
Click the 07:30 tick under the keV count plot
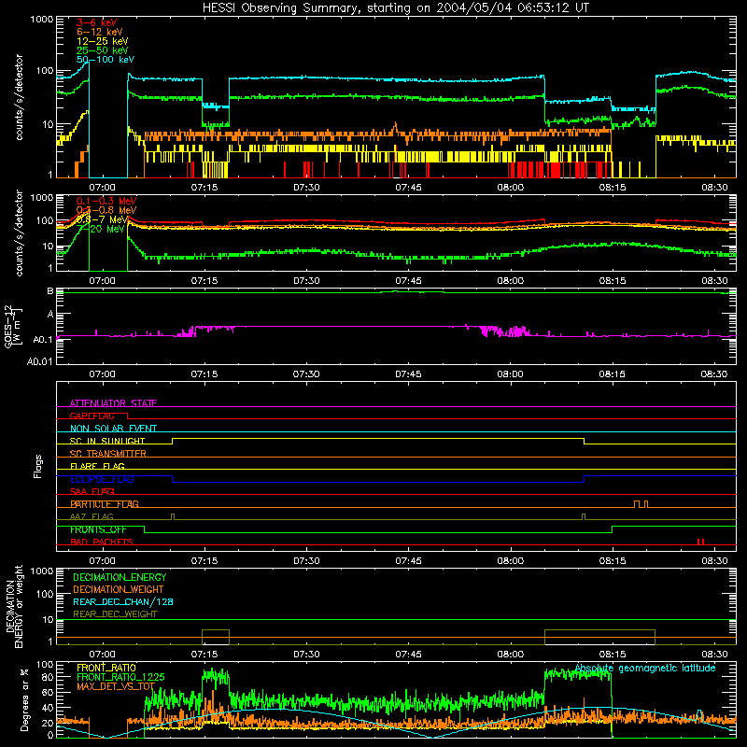306,188
